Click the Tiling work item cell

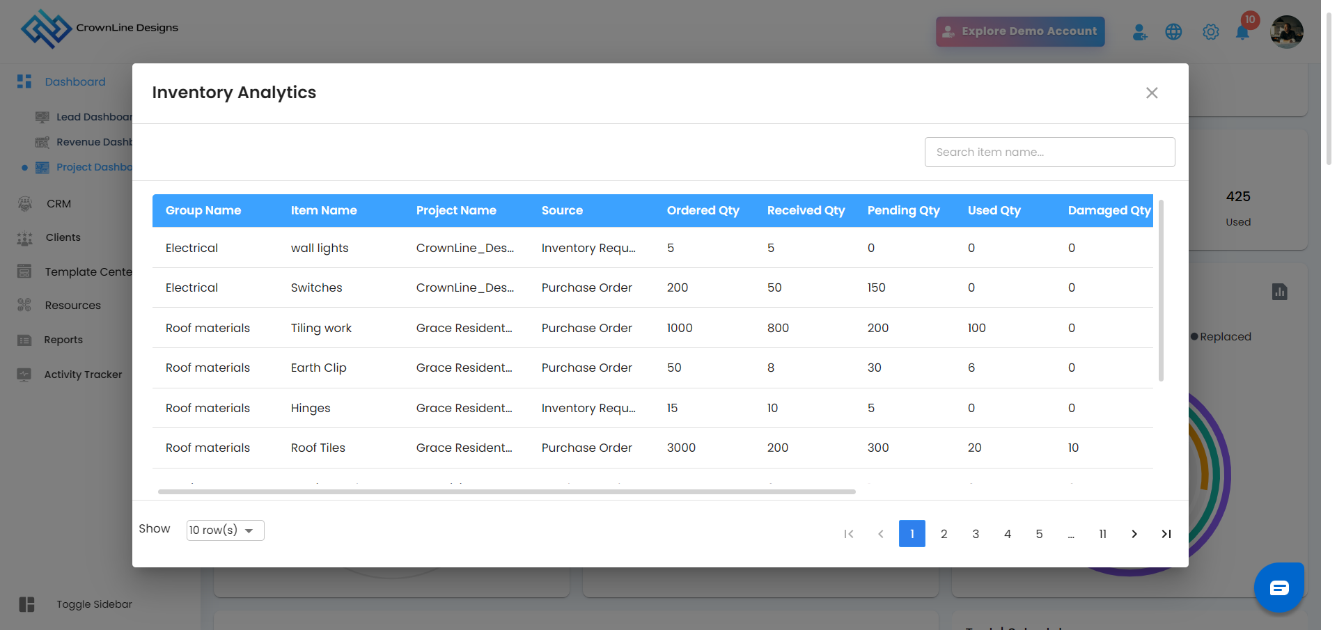pos(321,328)
